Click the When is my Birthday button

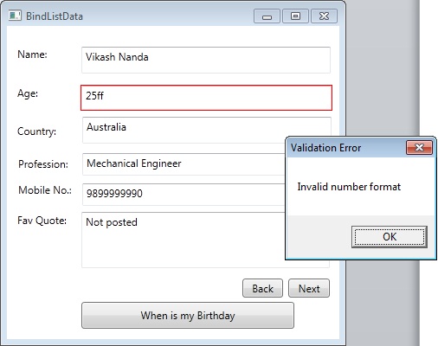[x=188, y=315]
